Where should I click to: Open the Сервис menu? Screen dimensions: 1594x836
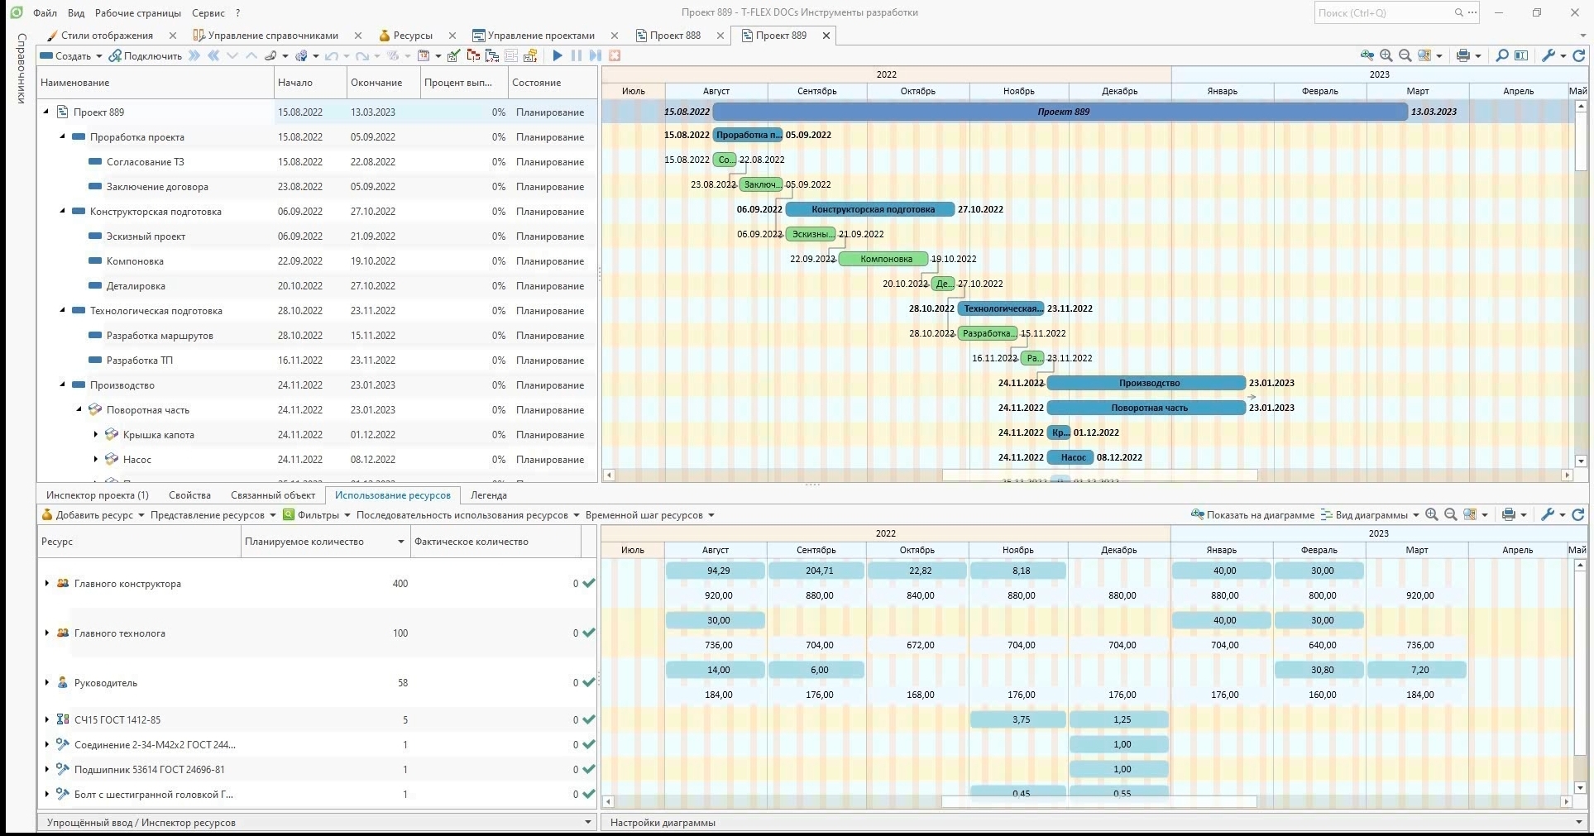point(208,12)
